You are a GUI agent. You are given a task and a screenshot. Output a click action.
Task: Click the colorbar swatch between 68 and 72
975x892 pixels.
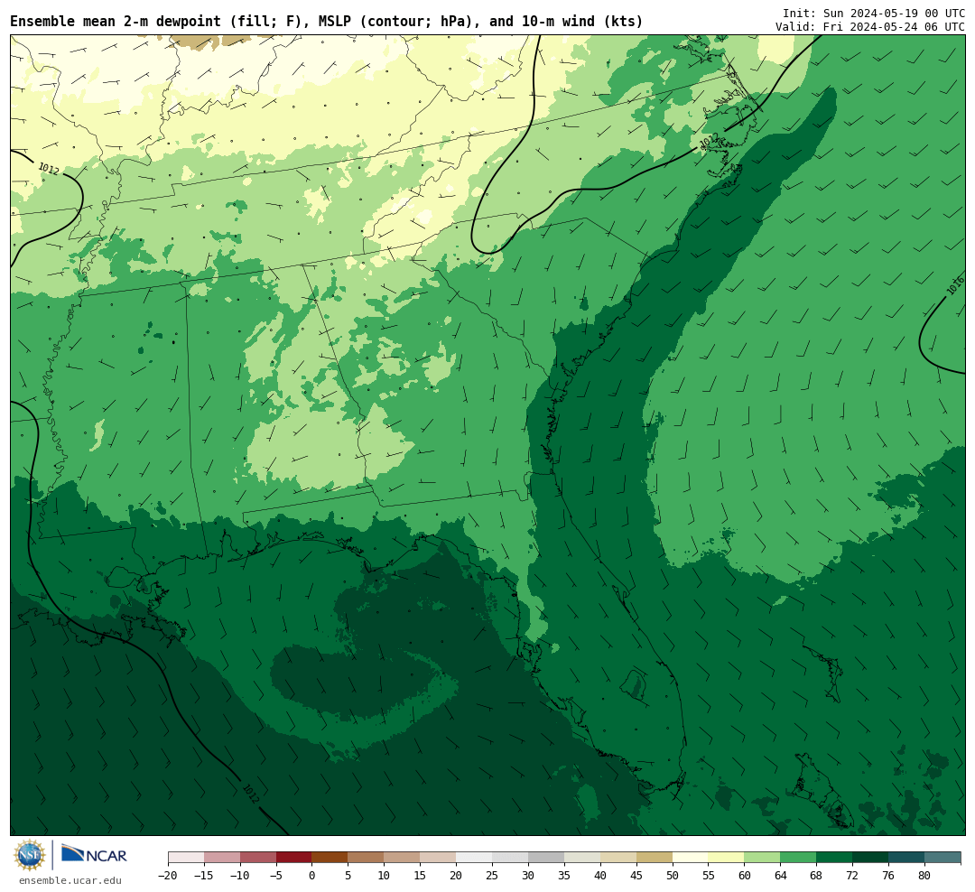pyautogui.click(x=834, y=858)
